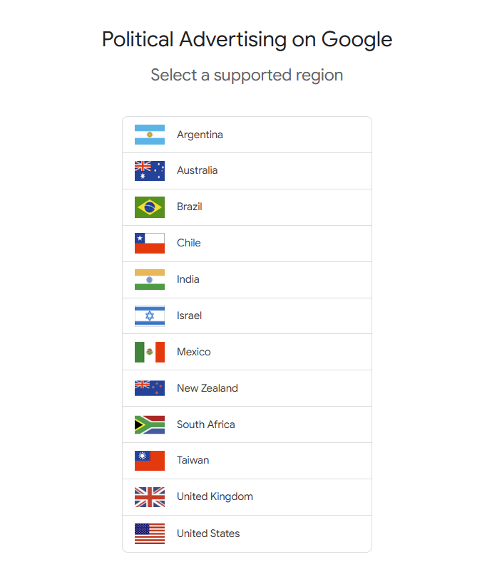Choose Brazil from the region list

click(x=247, y=207)
